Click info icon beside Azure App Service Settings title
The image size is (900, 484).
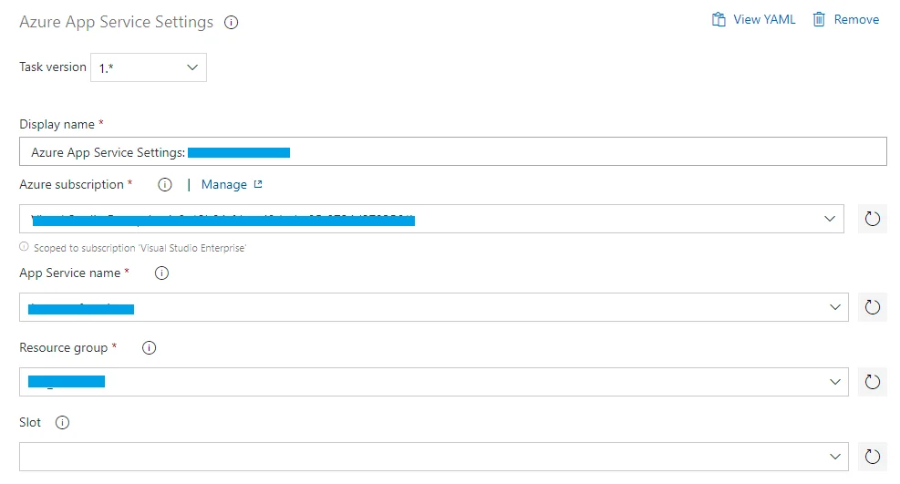[232, 23]
